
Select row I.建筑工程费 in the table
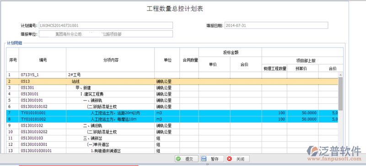pos(172,94)
